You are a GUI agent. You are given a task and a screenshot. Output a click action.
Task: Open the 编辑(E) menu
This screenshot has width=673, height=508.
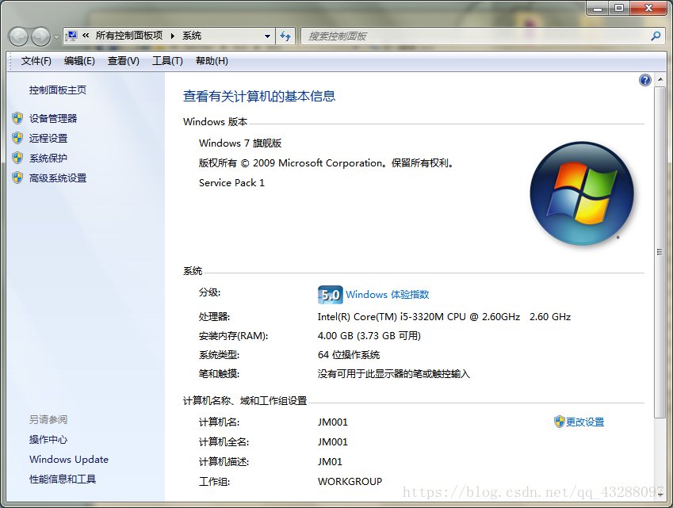pyautogui.click(x=79, y=61)
